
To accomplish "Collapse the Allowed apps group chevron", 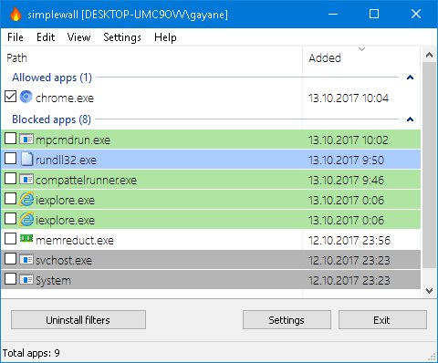I will click(x=410, y=78).
